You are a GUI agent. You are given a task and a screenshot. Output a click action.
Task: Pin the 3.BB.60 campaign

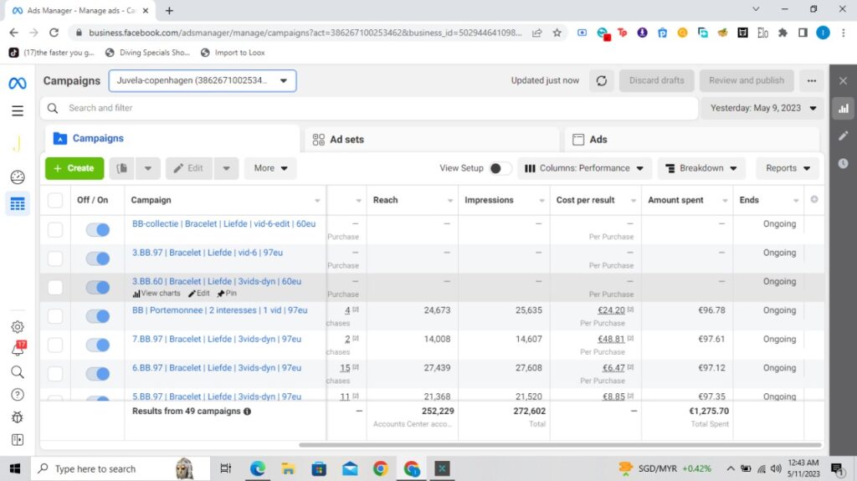(227, 294)
